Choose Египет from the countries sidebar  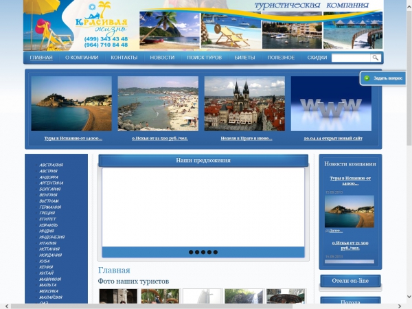click(49, 219)
